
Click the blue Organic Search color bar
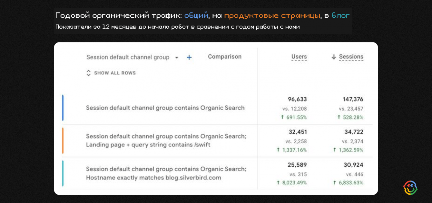click(x=63, y=108)
